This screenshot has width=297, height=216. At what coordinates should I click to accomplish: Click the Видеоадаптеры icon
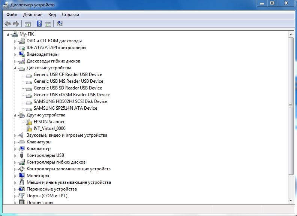coord(22,54)
